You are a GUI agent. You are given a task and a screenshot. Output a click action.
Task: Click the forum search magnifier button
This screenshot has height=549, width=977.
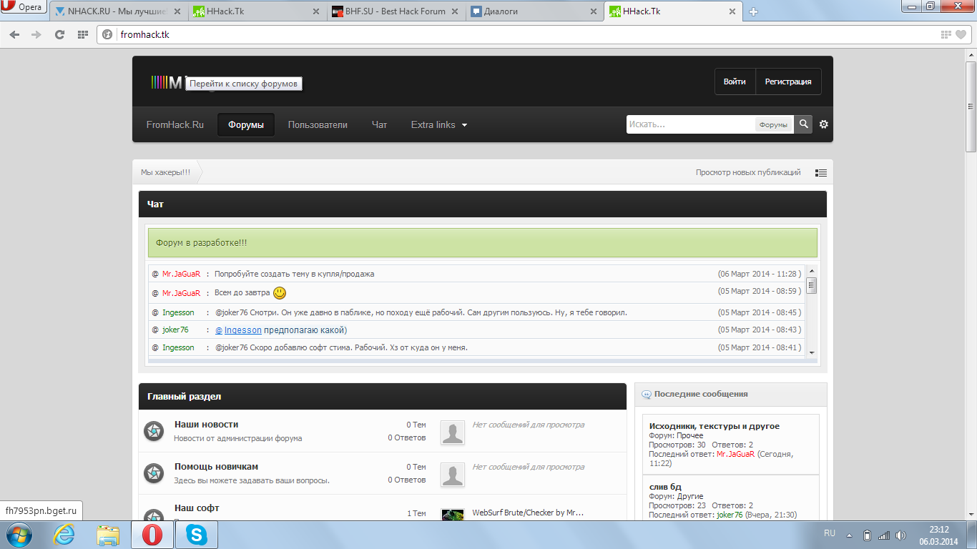804,124
